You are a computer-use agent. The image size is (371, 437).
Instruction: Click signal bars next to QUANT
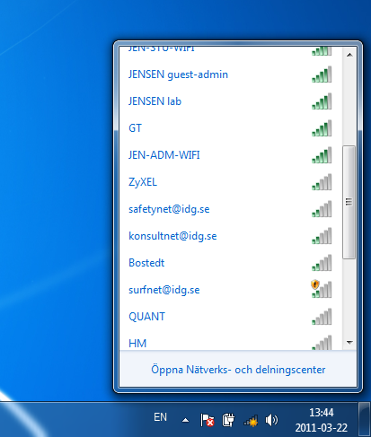click(x=322, y=317)
